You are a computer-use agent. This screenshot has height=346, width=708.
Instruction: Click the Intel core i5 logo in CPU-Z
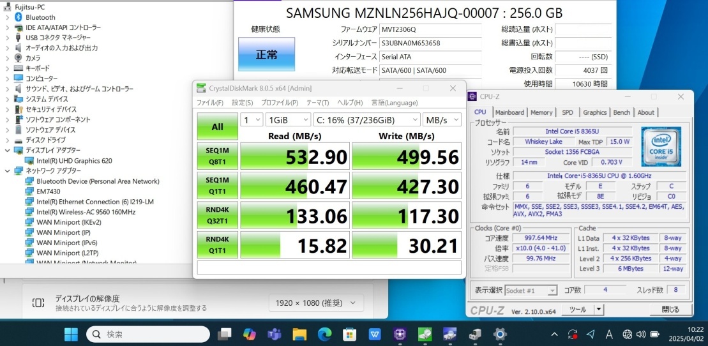click(661, 146)
